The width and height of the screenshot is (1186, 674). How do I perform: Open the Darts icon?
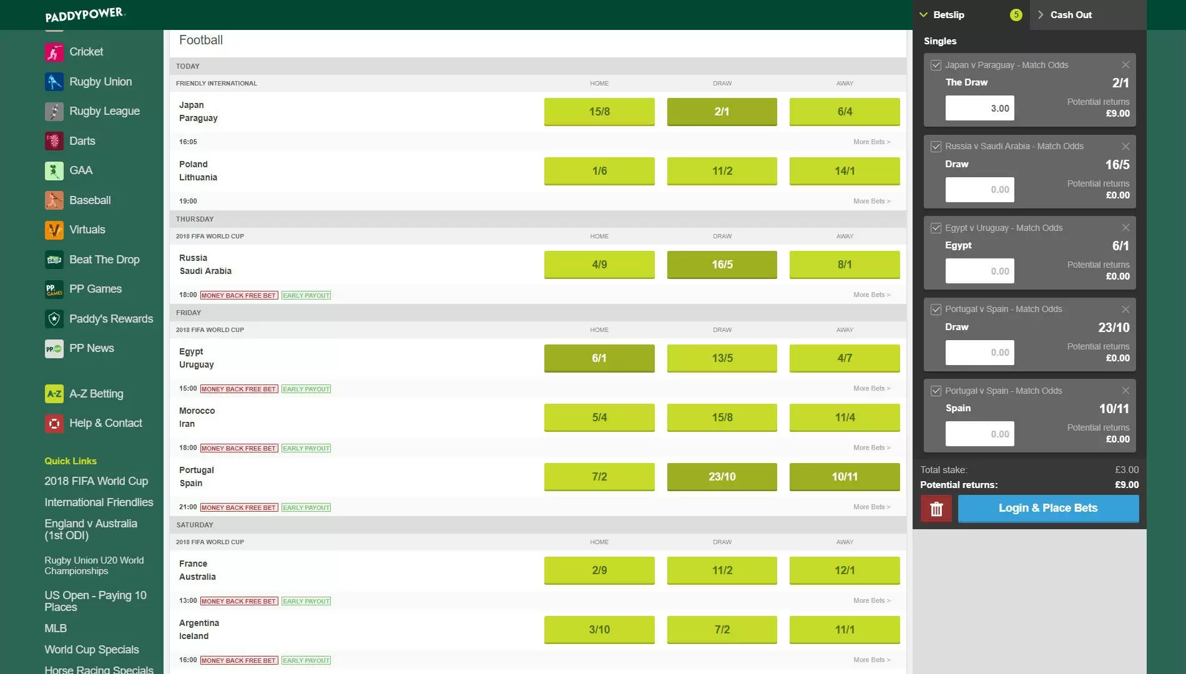54,141
